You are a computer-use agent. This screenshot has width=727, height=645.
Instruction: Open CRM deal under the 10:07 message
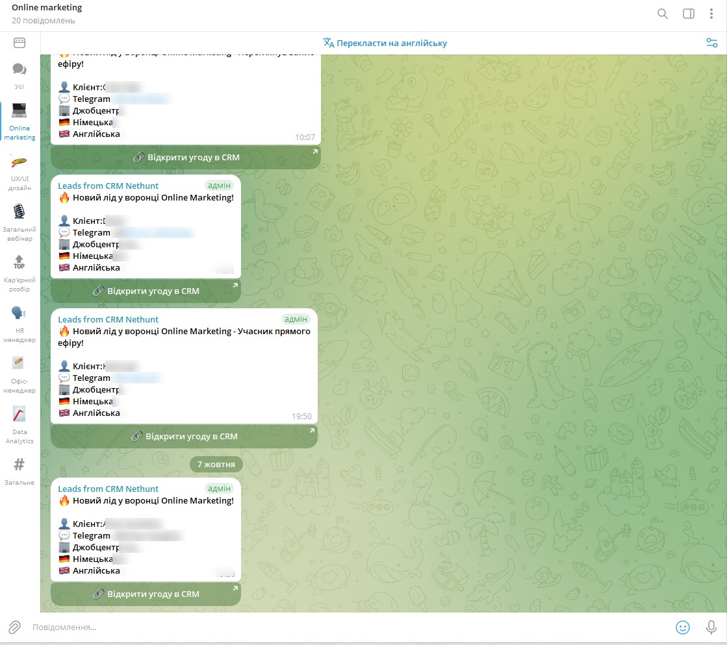click(x=186, y=158)
